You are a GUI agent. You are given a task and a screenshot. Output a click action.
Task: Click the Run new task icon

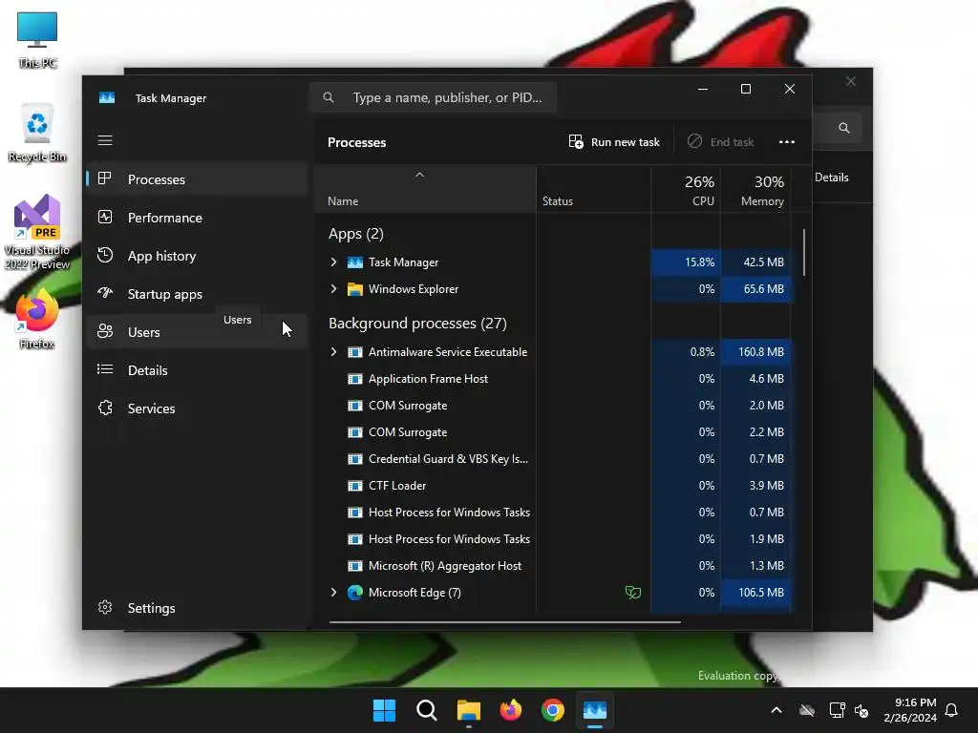pyautogui.click(x=576, y=141)
